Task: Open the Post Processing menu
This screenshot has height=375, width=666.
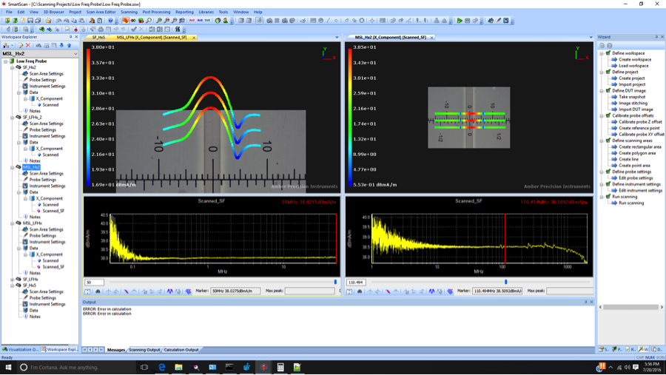Action: 156,12
